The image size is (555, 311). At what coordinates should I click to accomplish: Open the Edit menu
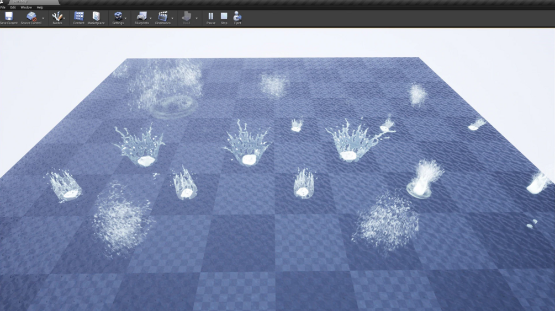tap(13, 7)
